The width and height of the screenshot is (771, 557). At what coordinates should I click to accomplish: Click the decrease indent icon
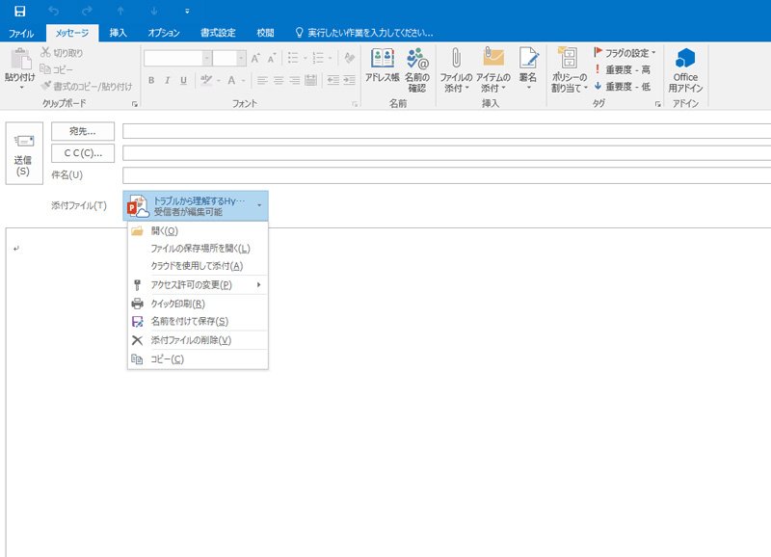point(332,80)
